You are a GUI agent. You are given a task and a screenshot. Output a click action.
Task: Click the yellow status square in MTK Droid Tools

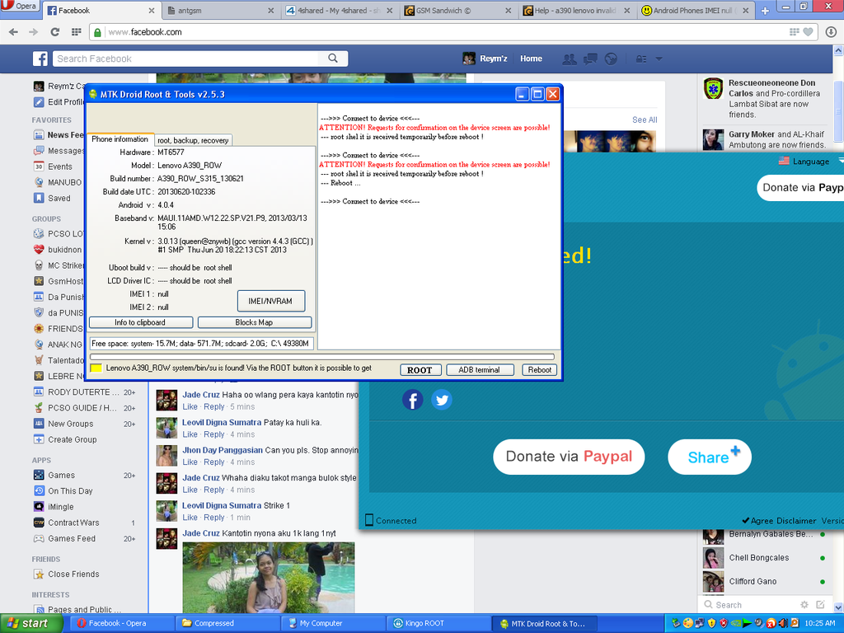(96, 368)
